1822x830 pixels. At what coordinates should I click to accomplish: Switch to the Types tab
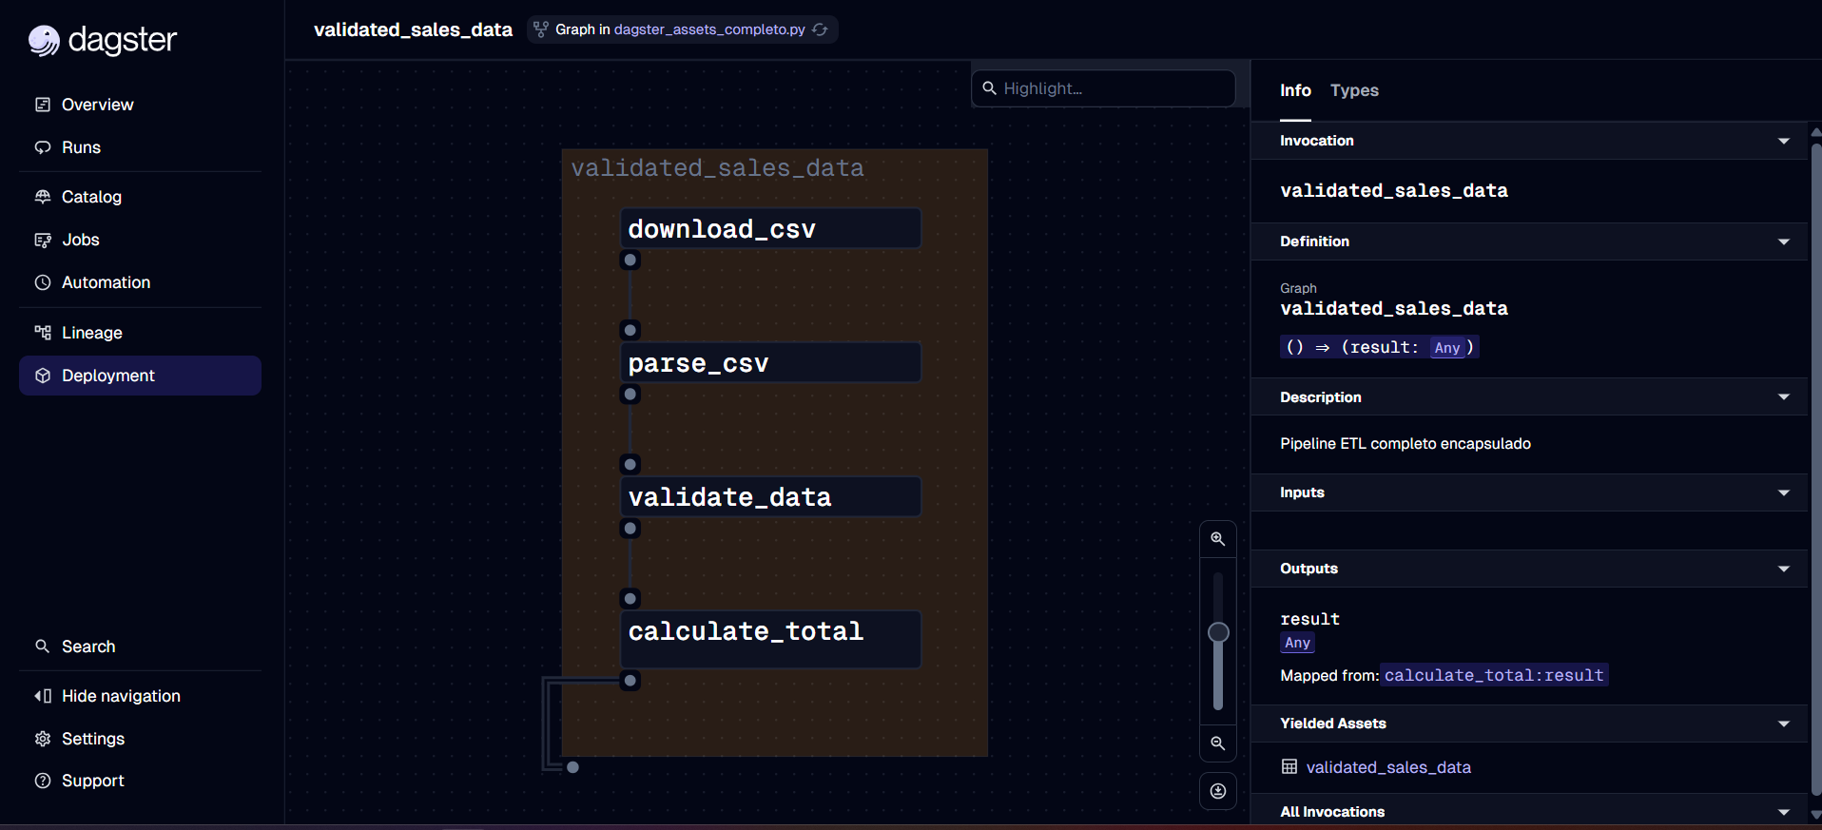pos(1354,90)
